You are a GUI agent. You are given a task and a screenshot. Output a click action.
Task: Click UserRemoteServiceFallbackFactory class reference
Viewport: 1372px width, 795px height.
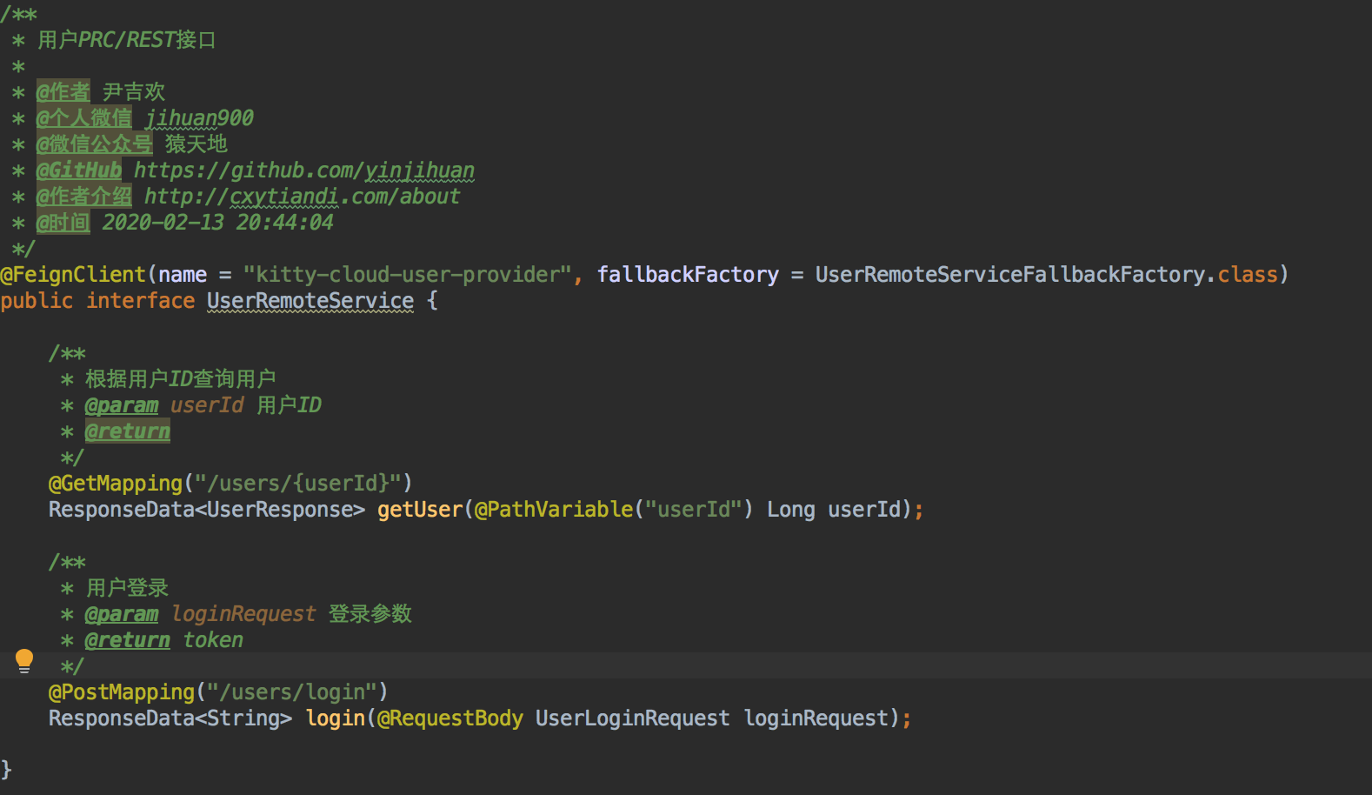click(1011, 275)
